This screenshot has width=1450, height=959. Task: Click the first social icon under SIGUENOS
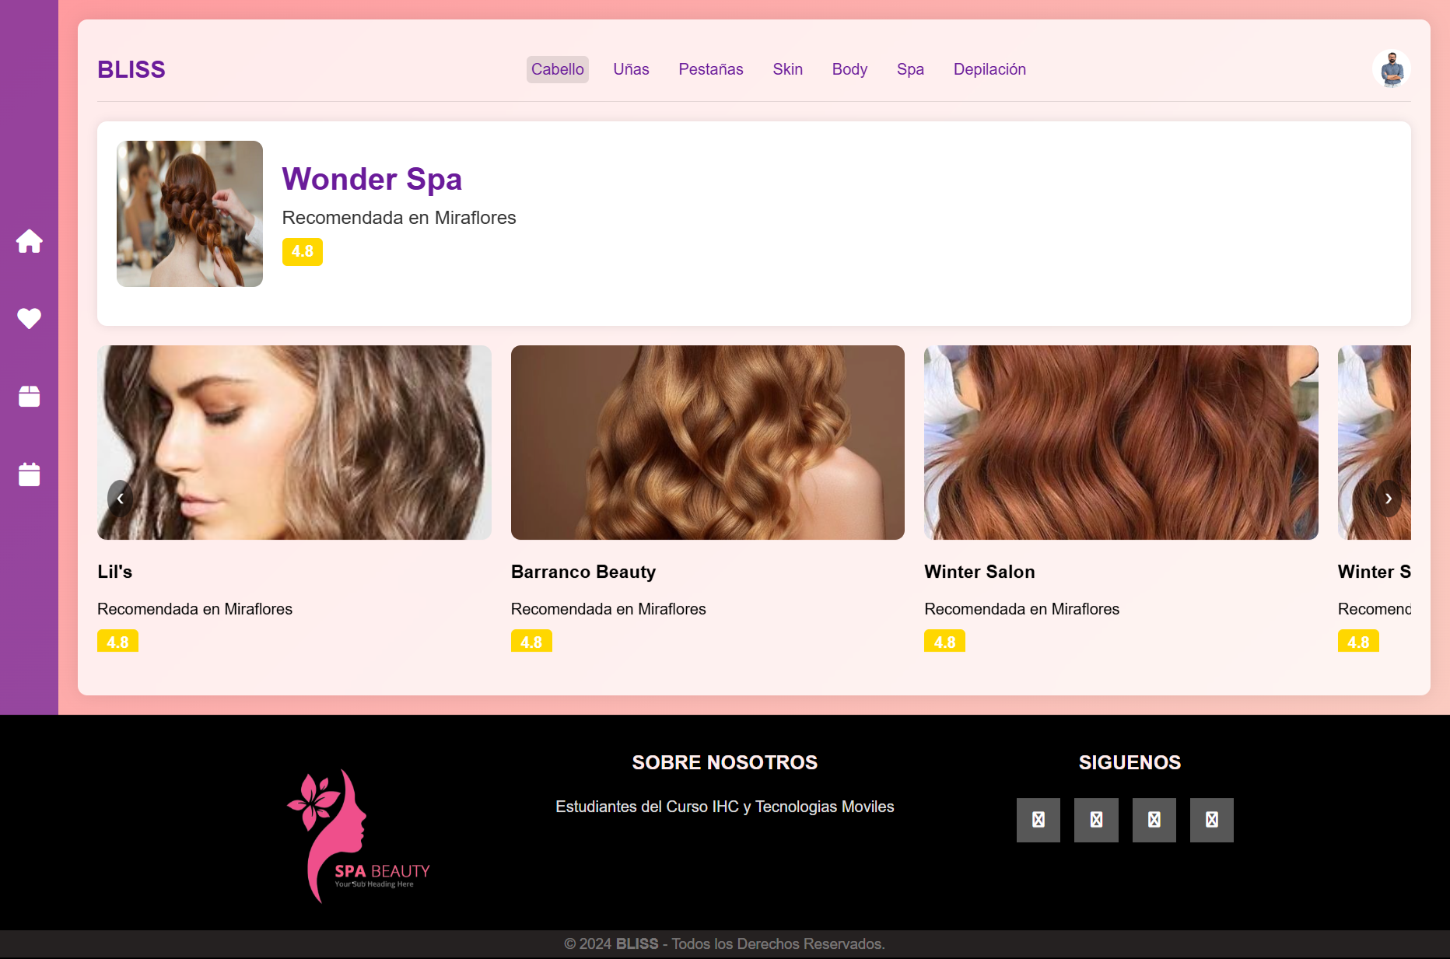point(1038,820)
